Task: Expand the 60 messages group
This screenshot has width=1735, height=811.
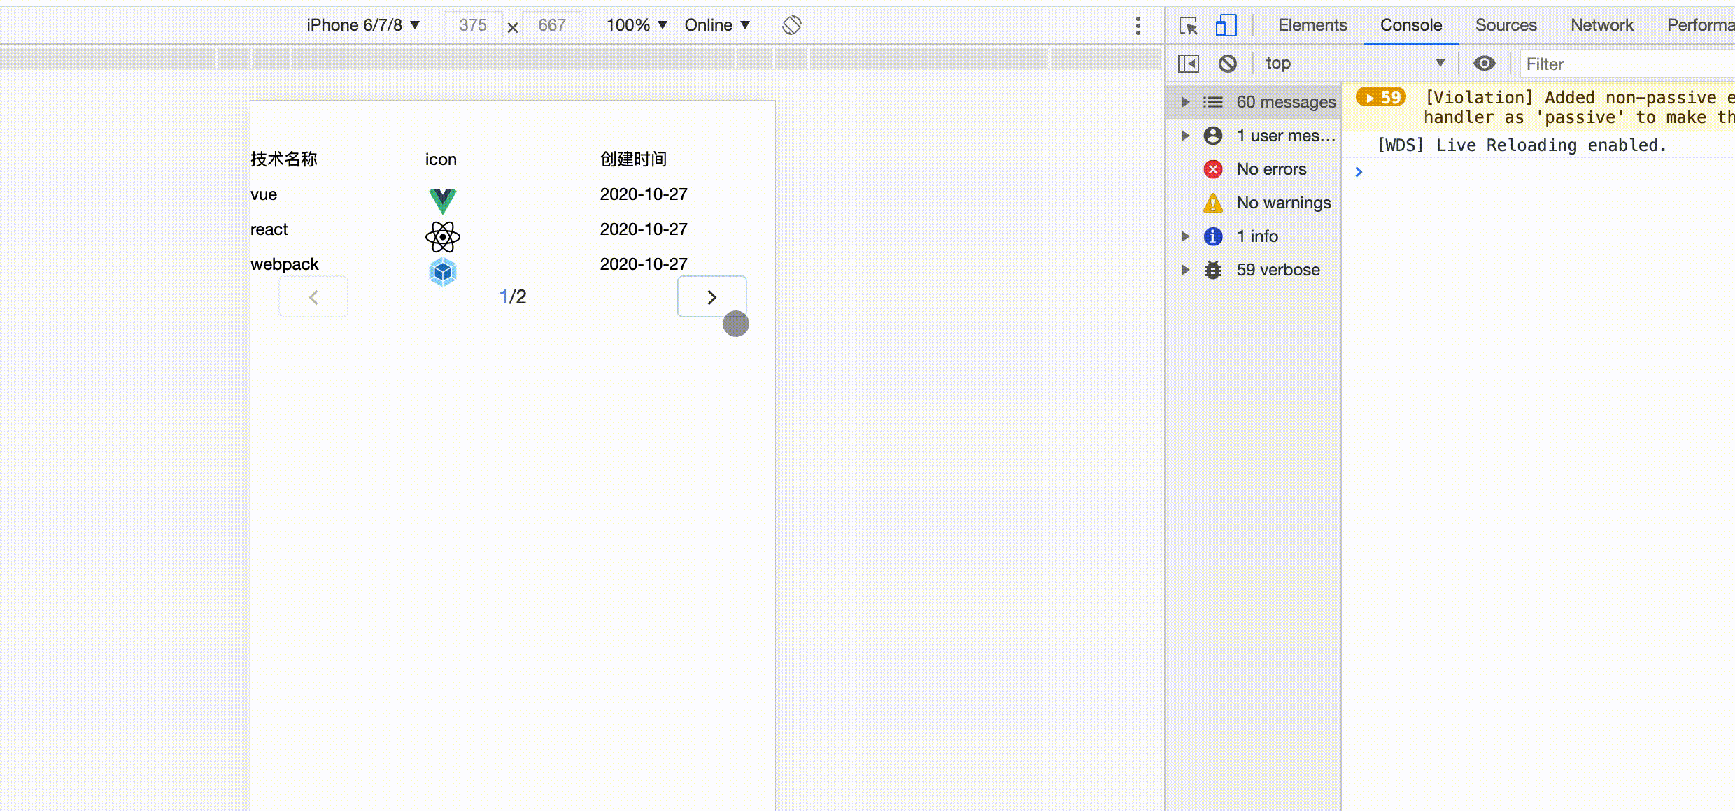Action: click(1185, 102)
